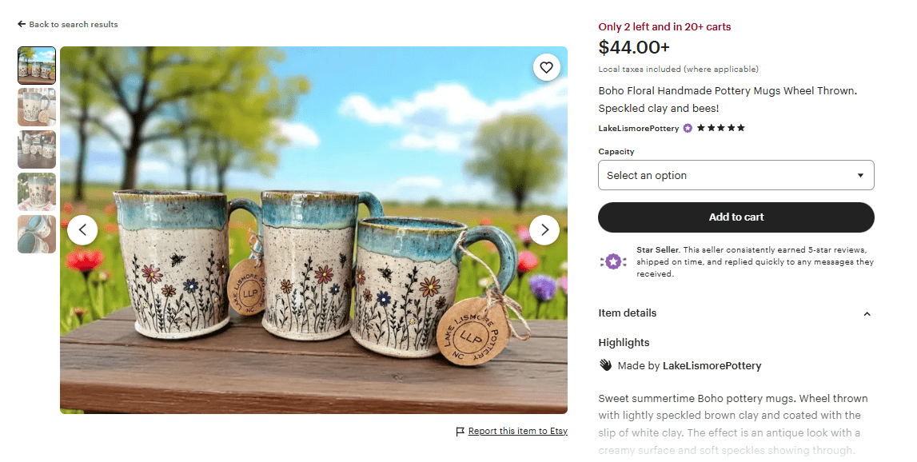Select the fourth sidebar thumbnail

[36, 192]
